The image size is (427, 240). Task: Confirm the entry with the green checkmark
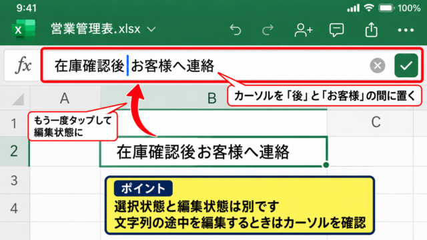coord(406,65)
